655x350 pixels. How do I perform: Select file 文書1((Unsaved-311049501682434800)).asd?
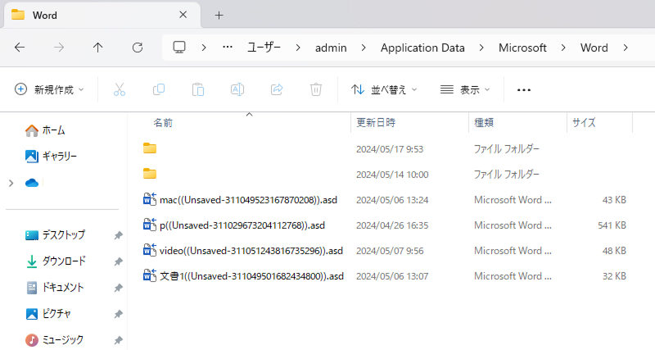click(x=251, y=276)
